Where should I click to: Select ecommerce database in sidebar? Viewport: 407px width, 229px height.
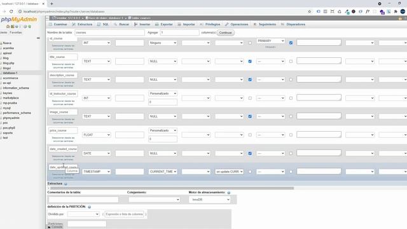point(10,78)
